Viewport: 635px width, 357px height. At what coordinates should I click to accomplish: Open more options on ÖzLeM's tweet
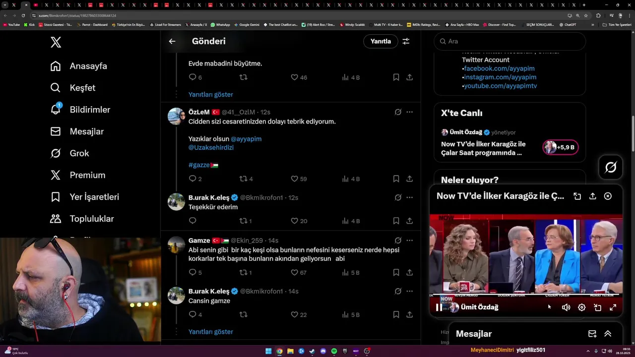tap(410, 112)
